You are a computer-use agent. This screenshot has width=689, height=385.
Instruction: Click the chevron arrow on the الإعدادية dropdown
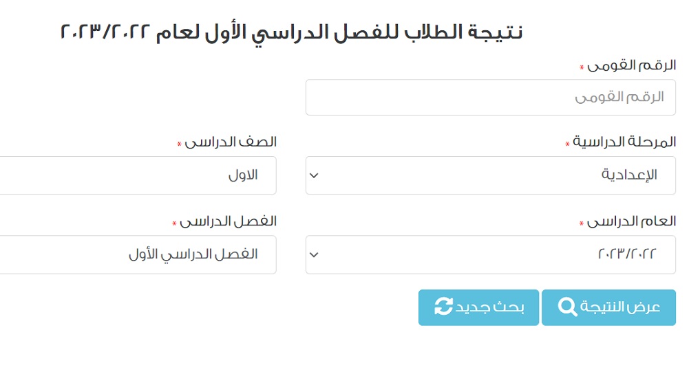315,175
